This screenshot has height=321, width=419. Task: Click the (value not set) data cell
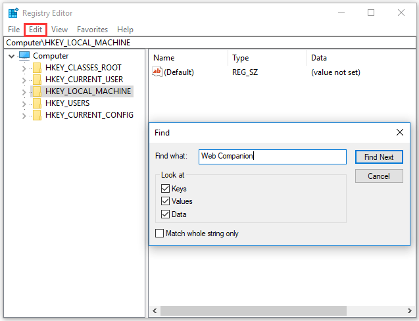(335, 72)
